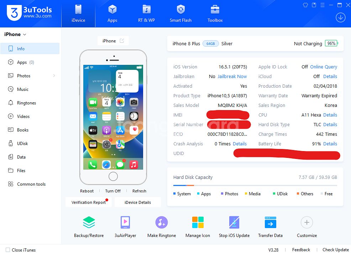Open Music in the sidebar
This screenshot has width=351, height=253.
(x=30, y=89)
